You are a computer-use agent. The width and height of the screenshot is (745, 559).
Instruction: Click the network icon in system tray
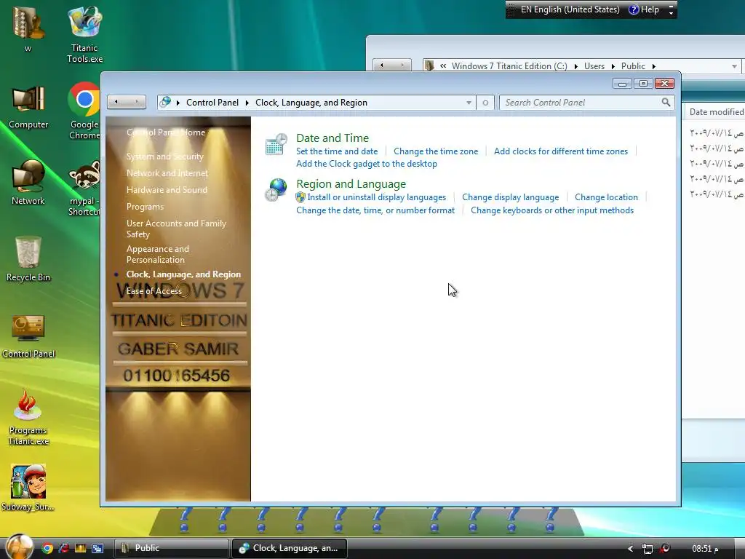tap(647, 549)
